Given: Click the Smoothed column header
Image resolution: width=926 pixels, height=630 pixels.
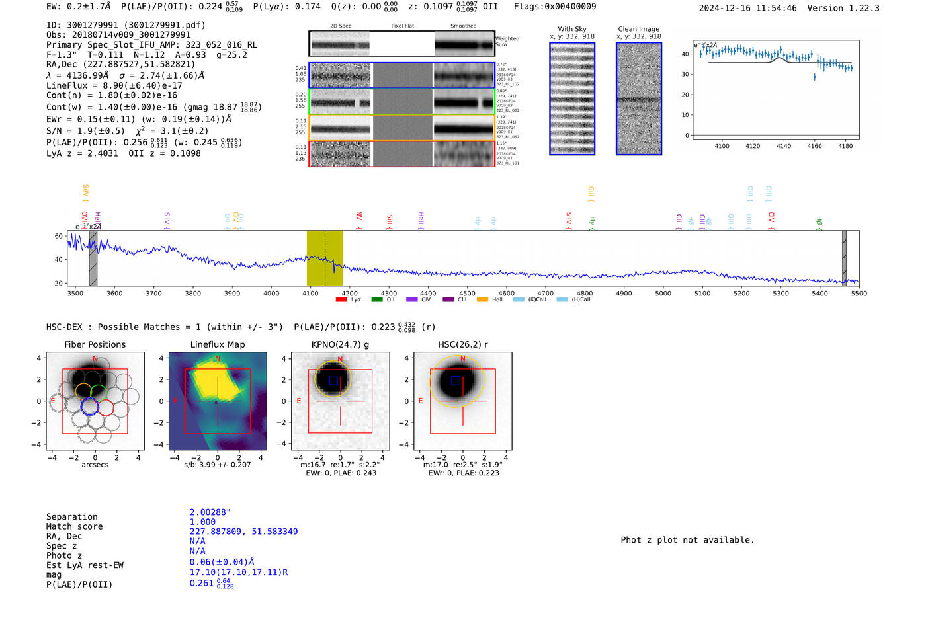Looking at the screenshot, I should click(463, 26).
